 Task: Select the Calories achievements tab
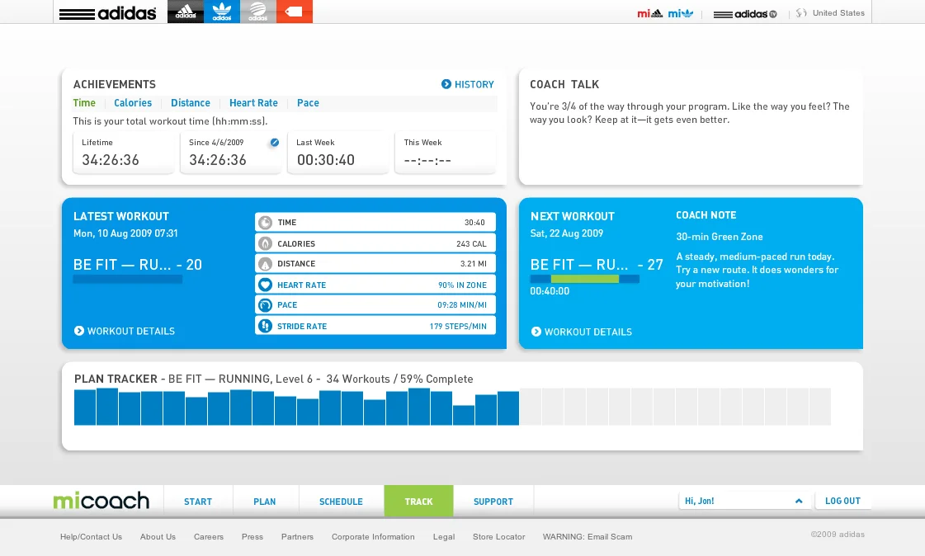tap(133, 102)
